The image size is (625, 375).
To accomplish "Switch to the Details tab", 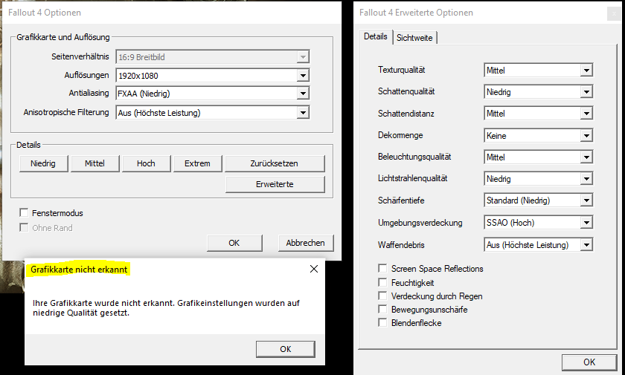I will coord(376,36).
